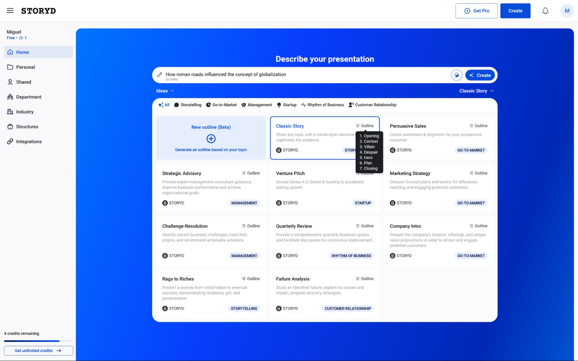Open Get unlimited credits
Screen dimensions: 578x361
point(38,350)
